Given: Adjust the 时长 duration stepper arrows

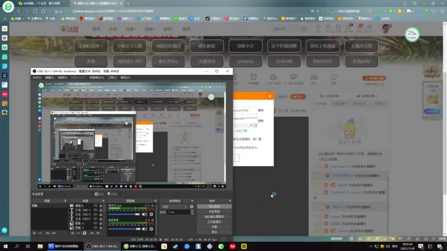Looking at the screenshot, I should [192, 212].
